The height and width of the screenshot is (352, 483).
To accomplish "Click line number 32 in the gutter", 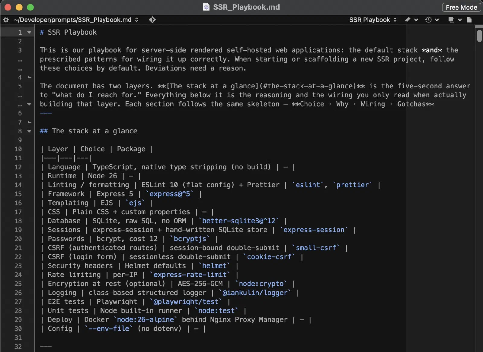I will click(18, 347).
